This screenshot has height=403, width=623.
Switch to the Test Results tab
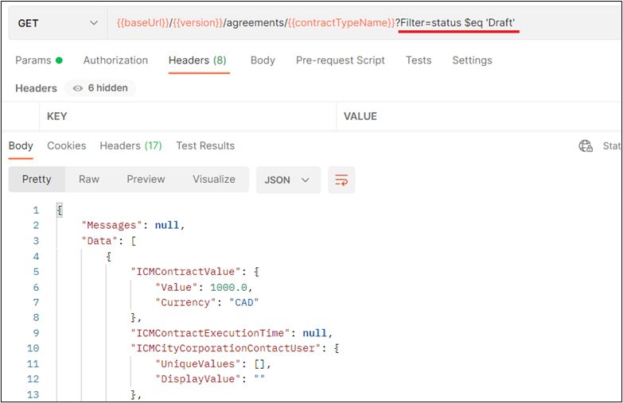coord(205,145)
